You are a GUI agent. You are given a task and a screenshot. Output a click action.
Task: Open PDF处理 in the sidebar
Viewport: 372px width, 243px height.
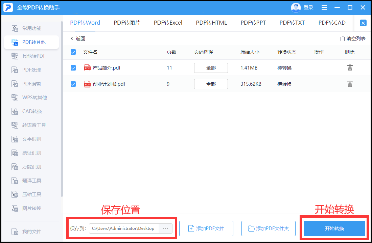[x=31, y=70]
